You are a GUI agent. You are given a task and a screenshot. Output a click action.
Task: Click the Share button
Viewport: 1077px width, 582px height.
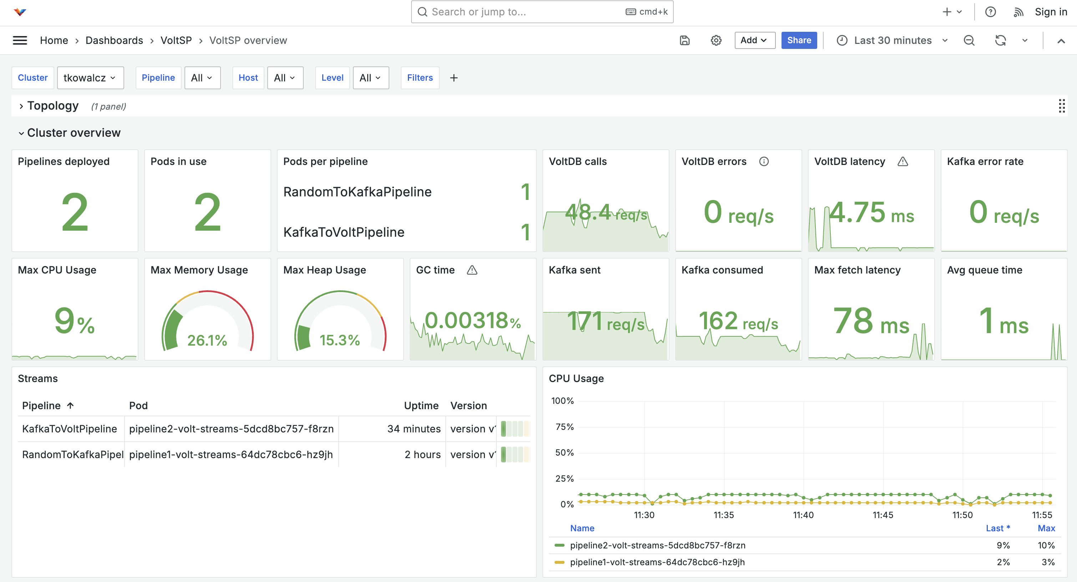coord(799,41)
